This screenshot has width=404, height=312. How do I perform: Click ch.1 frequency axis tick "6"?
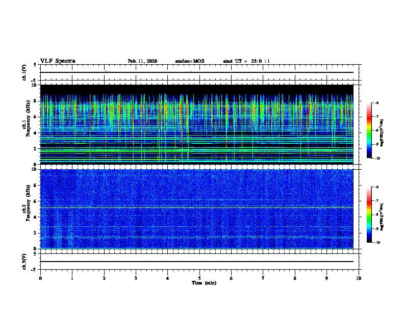pyautogui.click(x=36, y=117)
